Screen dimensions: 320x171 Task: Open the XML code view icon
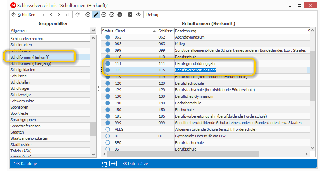coord(138,15)
